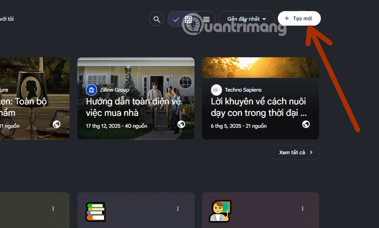Click the Techno Sapiens logo icon
The image size is (379, 228).
(216, 90)
